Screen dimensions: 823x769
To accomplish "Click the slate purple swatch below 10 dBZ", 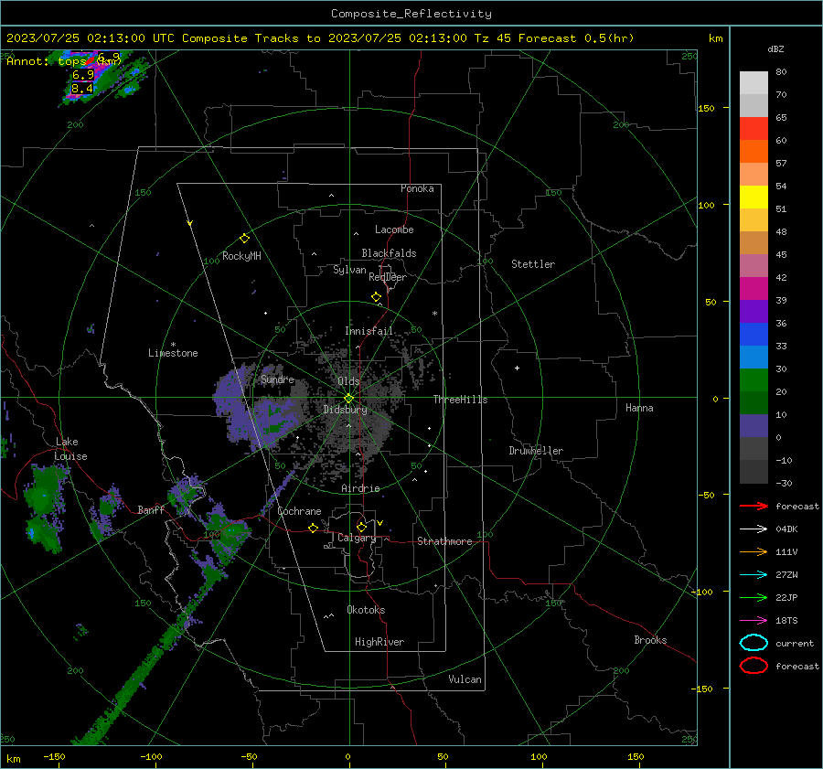I will (x=754, y=425).
